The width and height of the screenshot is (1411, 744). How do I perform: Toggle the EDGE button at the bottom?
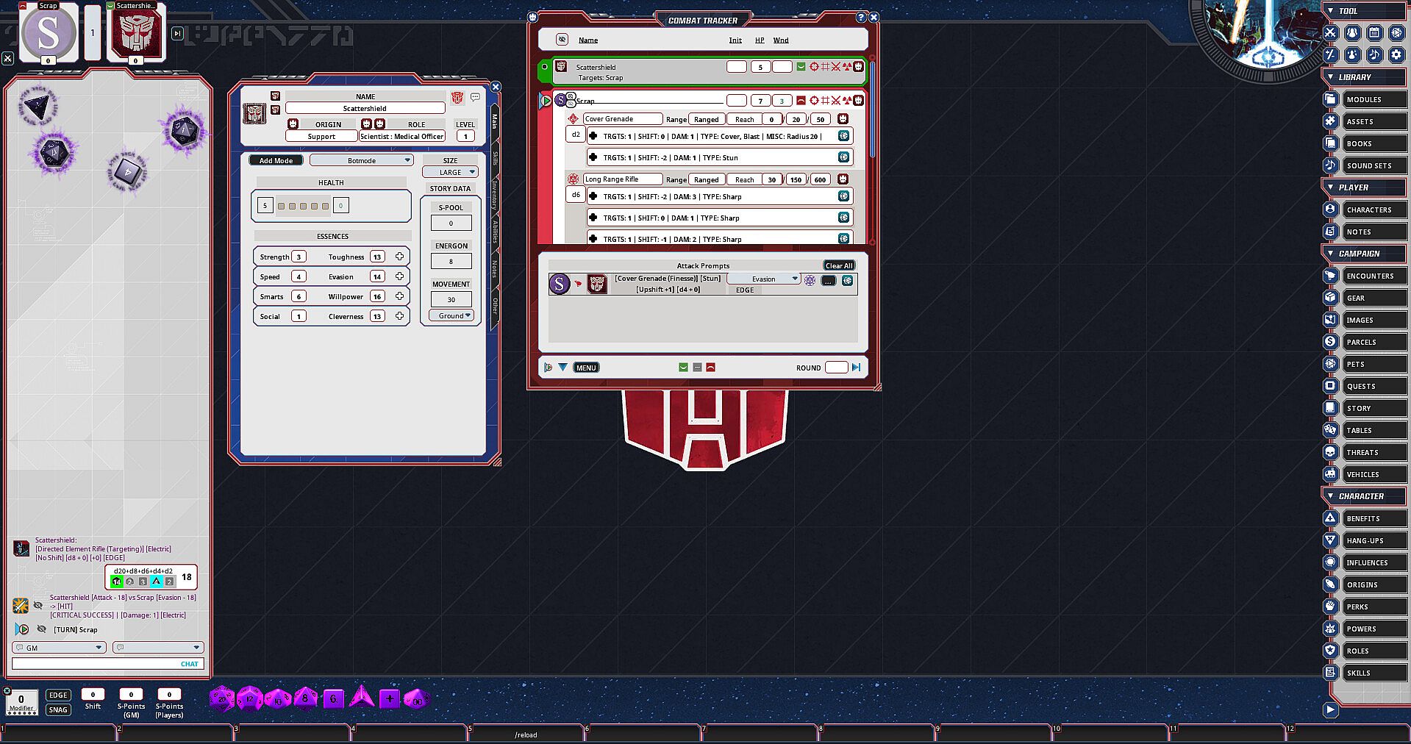pos(58,695)
